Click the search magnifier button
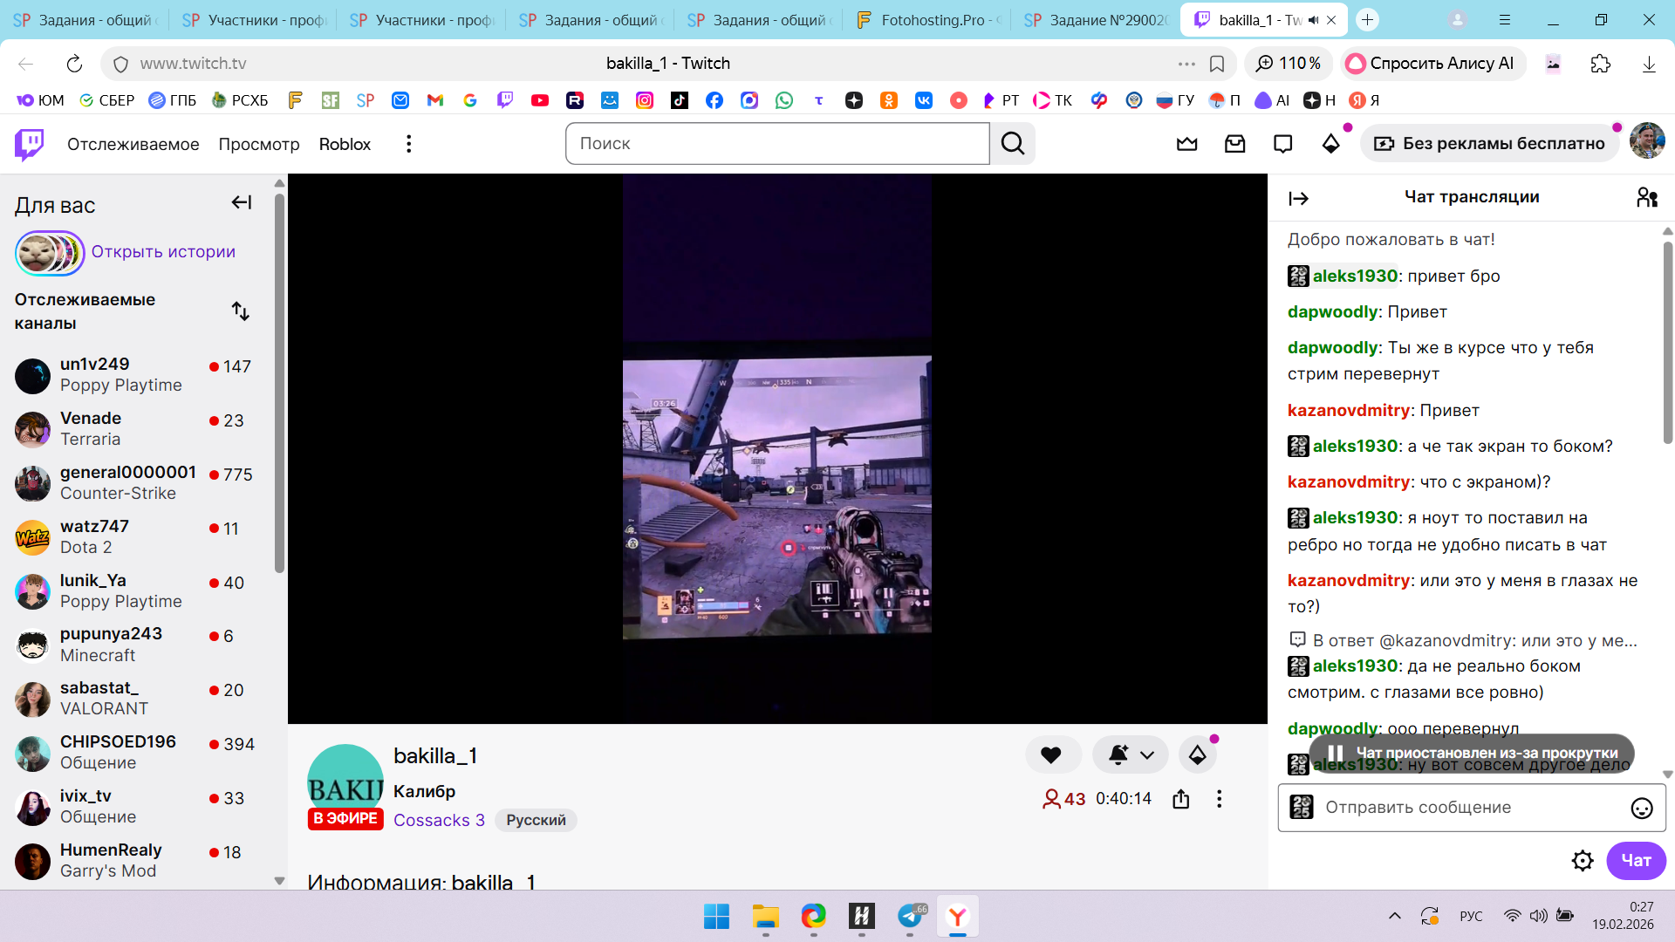Viewport: 1675px width, 942px height. pyautogui.click(x=1012, y=144)
